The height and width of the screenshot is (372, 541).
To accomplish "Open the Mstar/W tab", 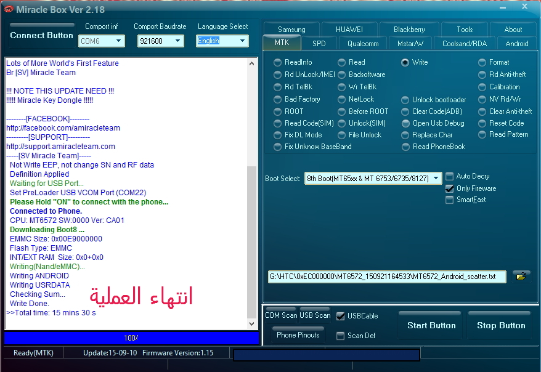I will (x=410, y=44).
